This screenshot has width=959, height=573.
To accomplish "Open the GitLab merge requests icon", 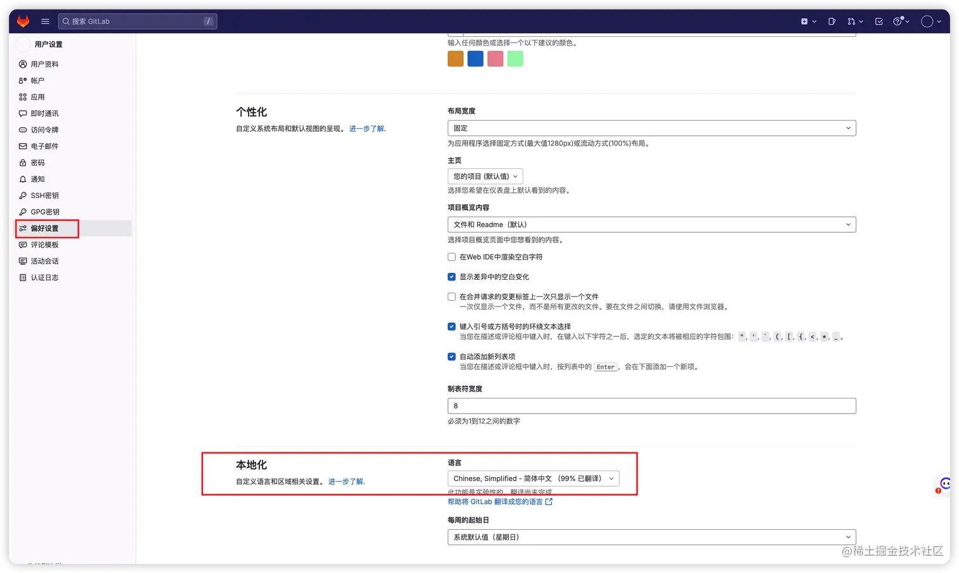I will (x=852, y=21).
